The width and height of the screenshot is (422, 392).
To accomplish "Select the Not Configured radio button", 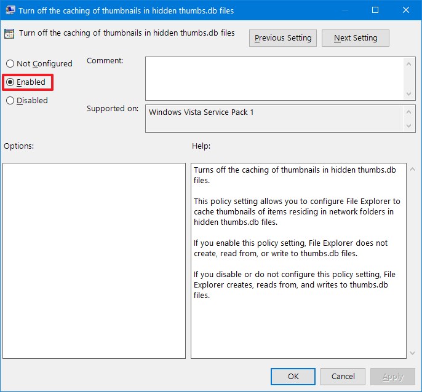I will coord(10,64).
